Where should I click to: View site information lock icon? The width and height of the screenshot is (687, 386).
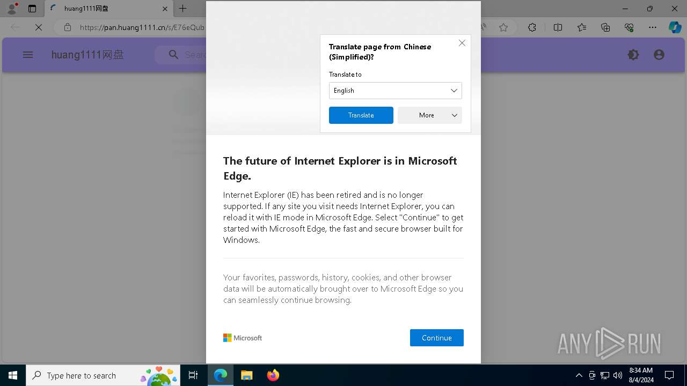pyautogui.click(x=67, y=27)
